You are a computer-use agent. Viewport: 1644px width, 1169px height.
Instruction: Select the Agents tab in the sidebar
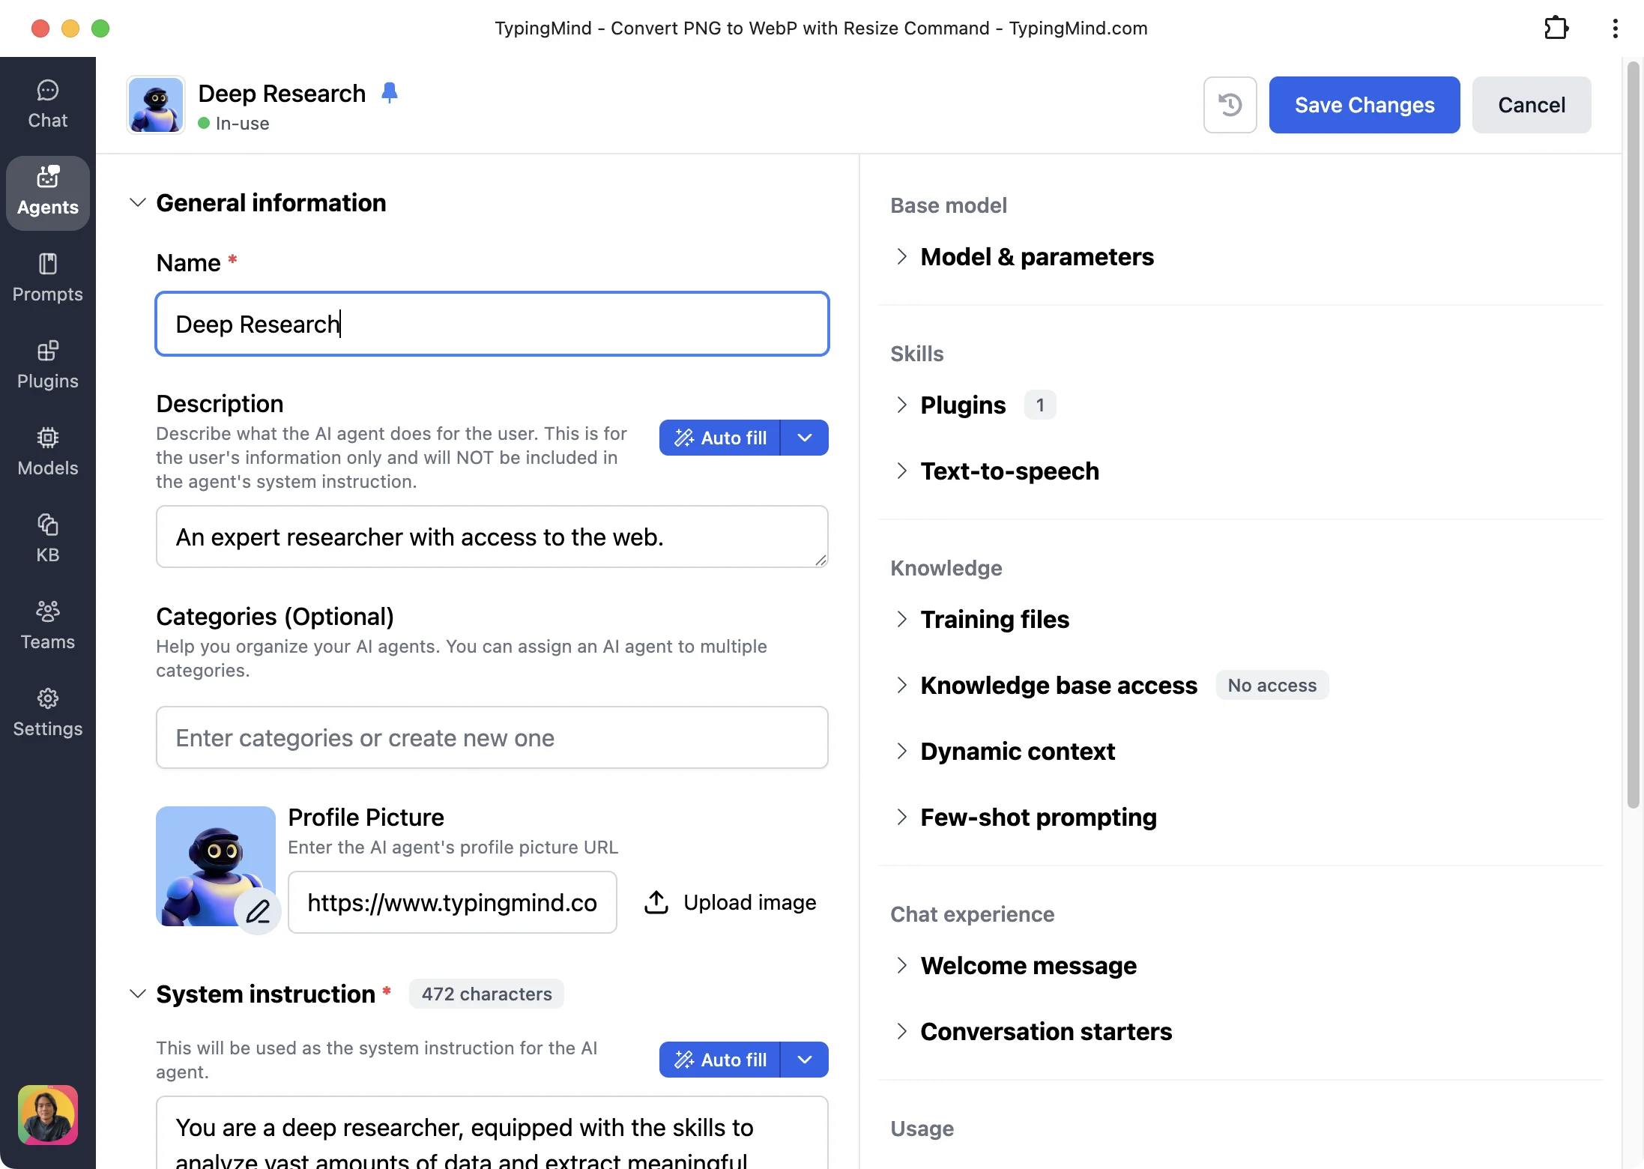pos(47,193)
